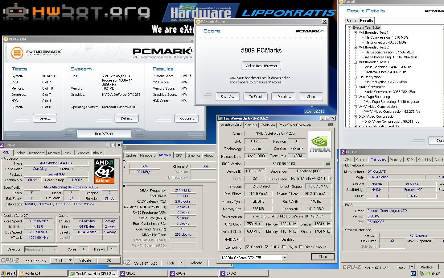Open About tab in the CPU-Z CPU window

(x=97, y=153)
